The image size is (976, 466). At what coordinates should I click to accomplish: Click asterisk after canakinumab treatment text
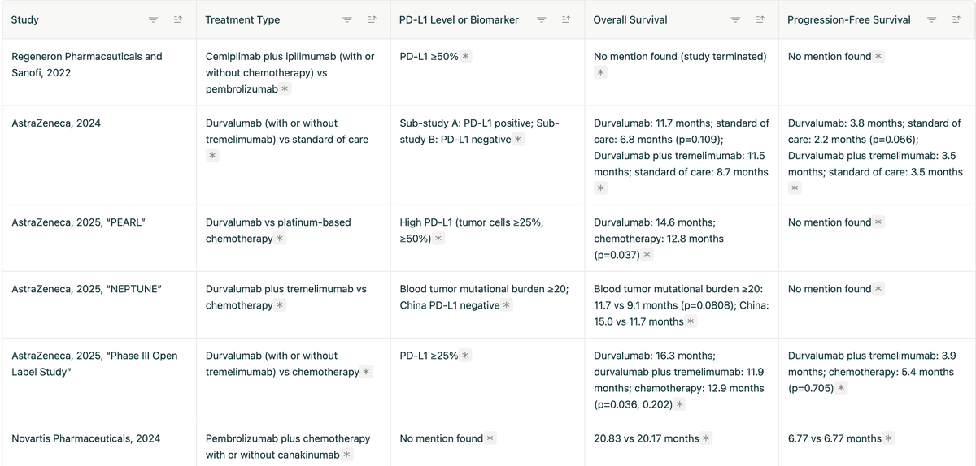tap(347, 455)
